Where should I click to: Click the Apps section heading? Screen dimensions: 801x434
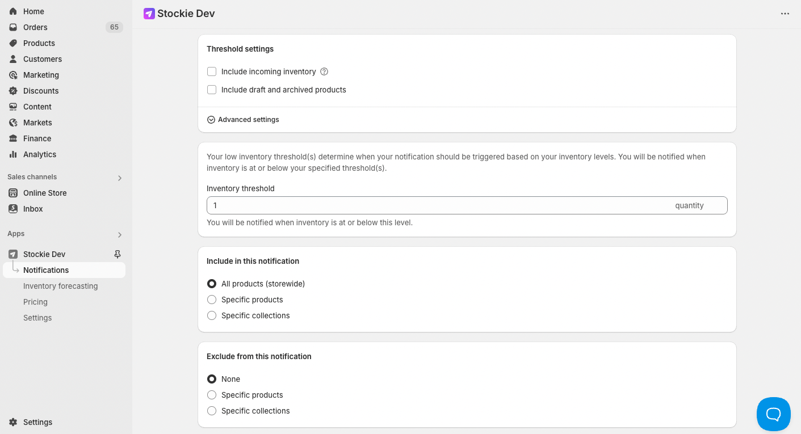[16, 234]
